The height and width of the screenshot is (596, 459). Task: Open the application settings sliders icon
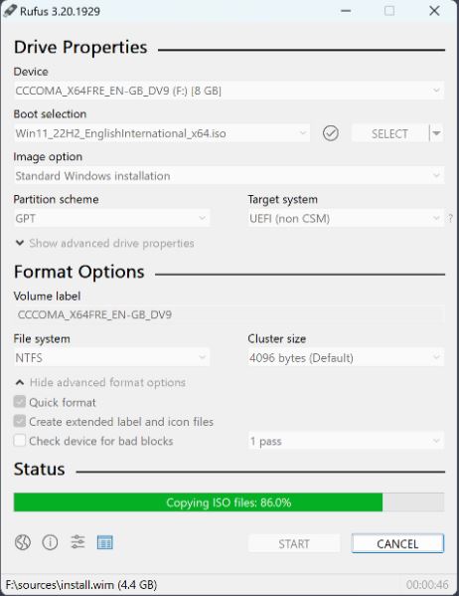pyautogui.click(x=77, y=542)
